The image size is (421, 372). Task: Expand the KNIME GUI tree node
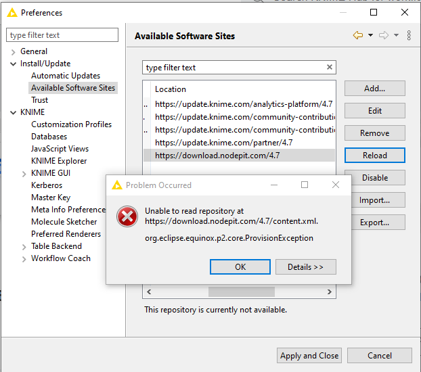coord(24,174)
